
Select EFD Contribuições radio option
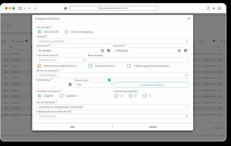click(x=66, y=32)
